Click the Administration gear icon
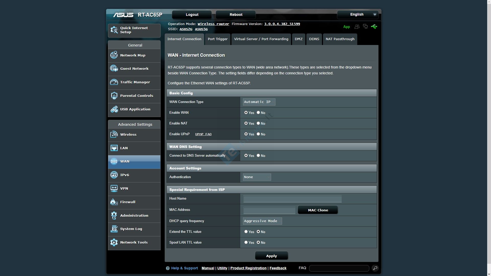Viewport: 491px width, 276px height. 114,215
